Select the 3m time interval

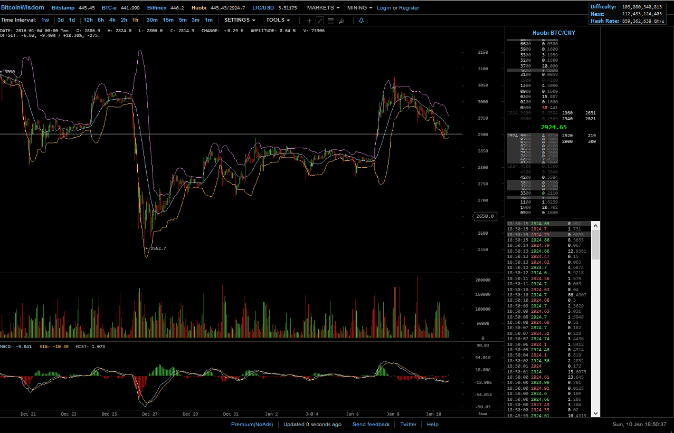click(x=196, y=20)
